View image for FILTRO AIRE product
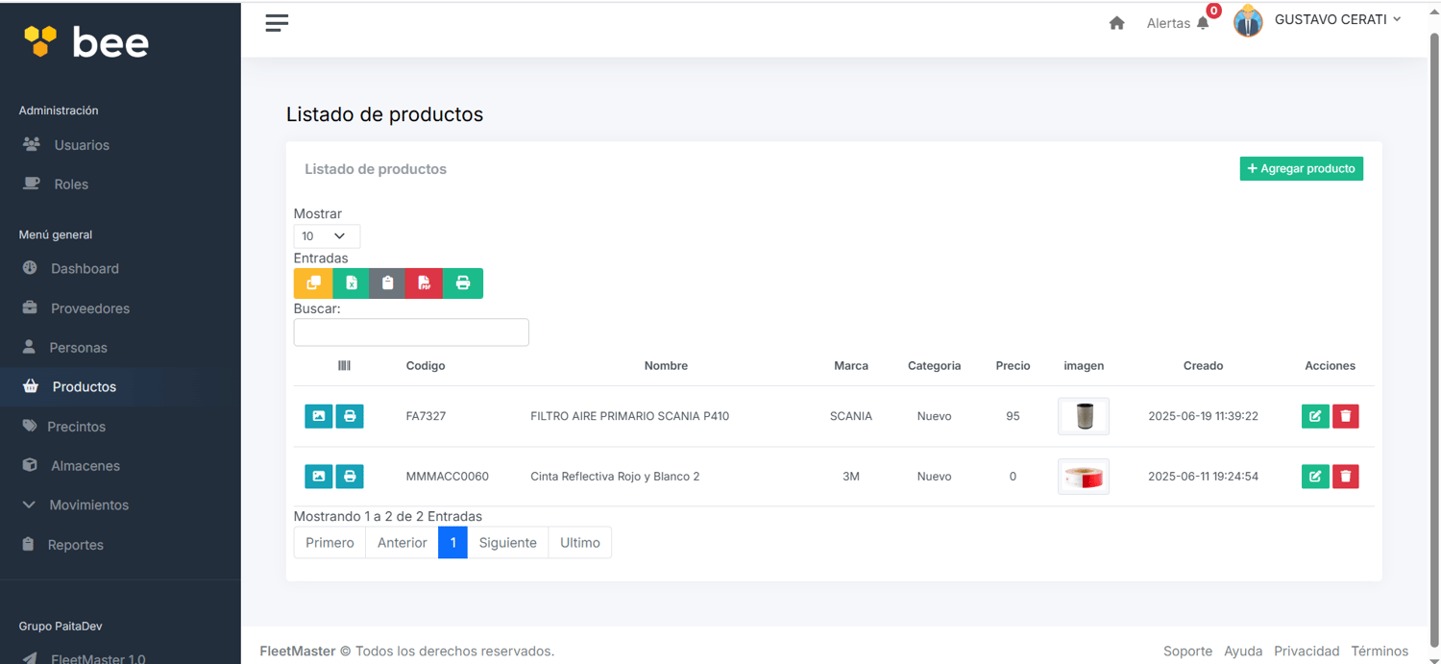 pos(319,416)
